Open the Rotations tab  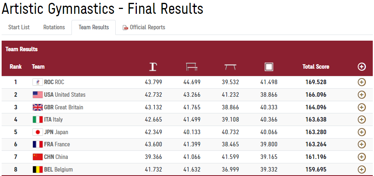pos(54,27)
